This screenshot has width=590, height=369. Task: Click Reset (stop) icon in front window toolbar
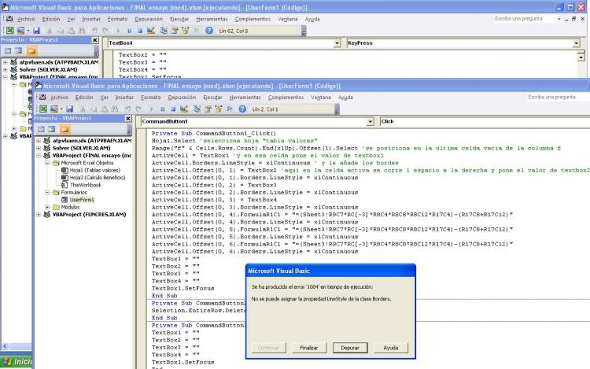point(173,109)
